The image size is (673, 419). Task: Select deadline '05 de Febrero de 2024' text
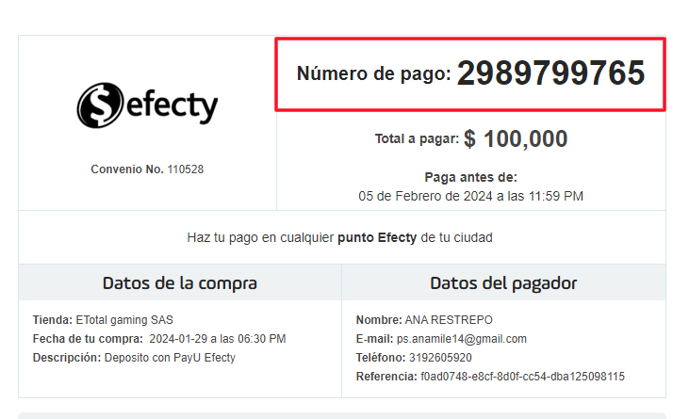425,196
